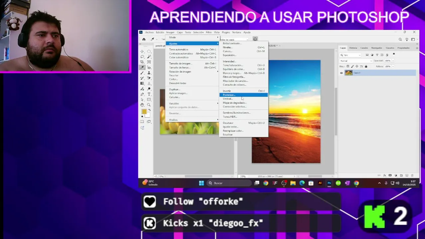Hide Capa 0 layer with eye icon
The height and width of the screenshot is (239, 425).
coord(341,73)
